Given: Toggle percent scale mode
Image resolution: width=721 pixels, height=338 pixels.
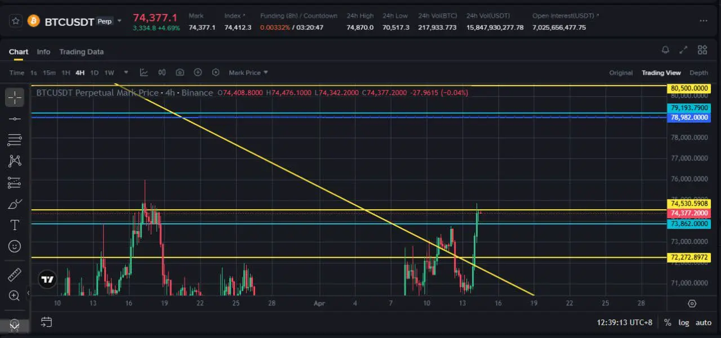Looking at the screenshot, I should click(667, 323).
